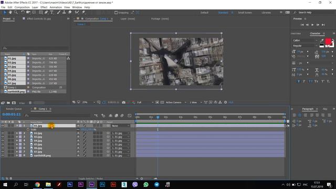
Task: Click the Composition Mini-Flowchart icon in timeline
Action: coord(96,115)
